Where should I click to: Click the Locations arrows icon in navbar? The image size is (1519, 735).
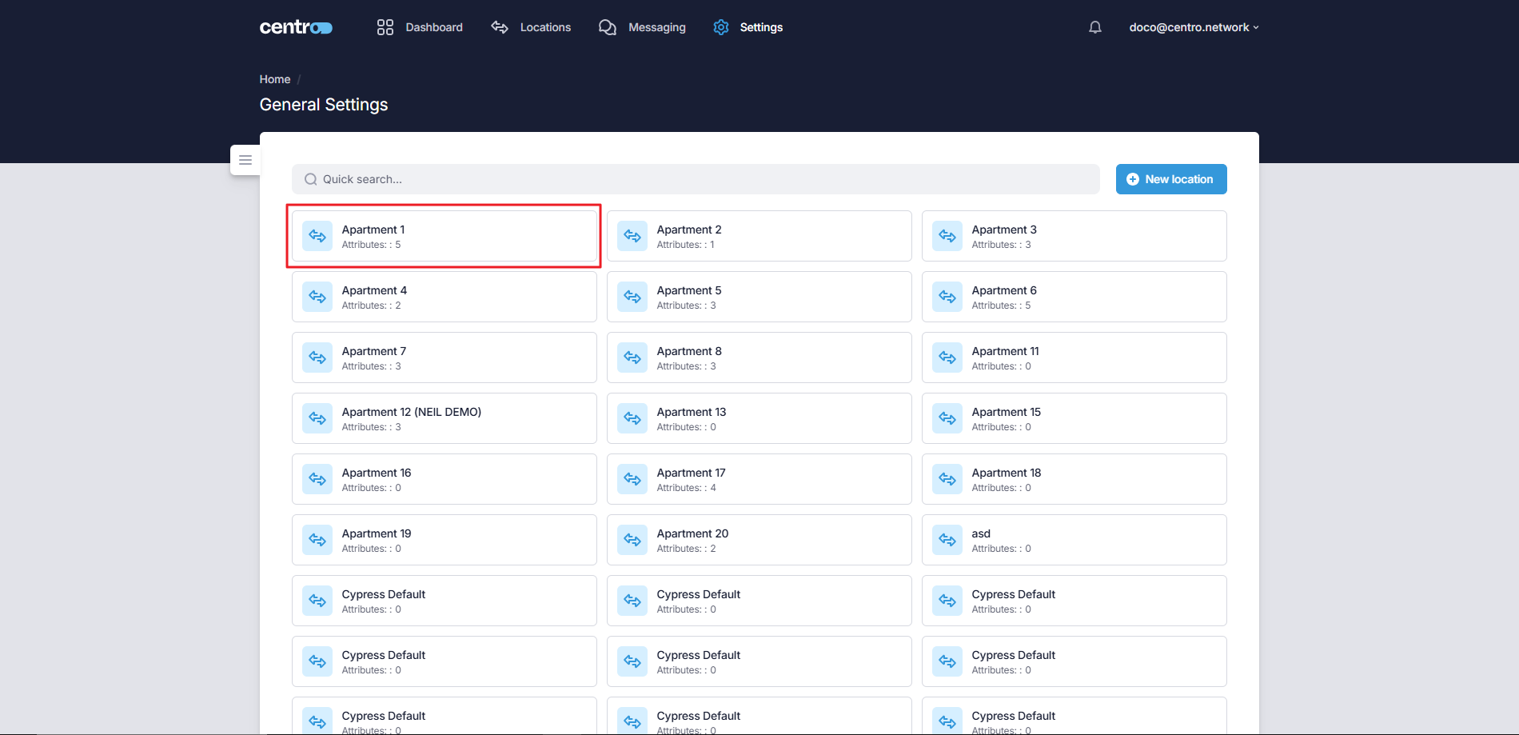tap(500, 27)
